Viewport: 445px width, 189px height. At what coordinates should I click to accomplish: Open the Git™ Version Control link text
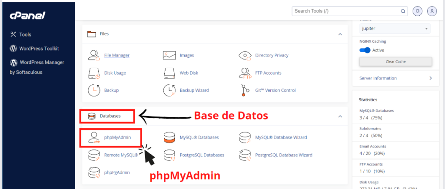(x=275, y=90)
